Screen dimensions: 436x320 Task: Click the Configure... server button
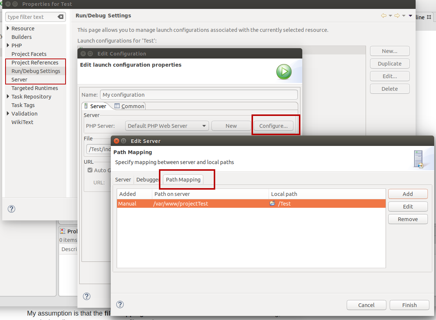[x=273, y=126]
